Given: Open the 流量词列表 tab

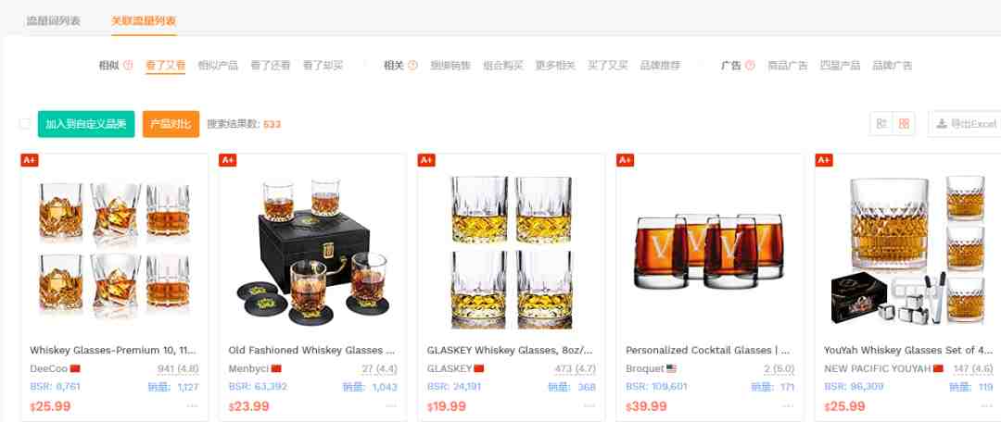Looking at the screenshot, I should click(54, 21).
